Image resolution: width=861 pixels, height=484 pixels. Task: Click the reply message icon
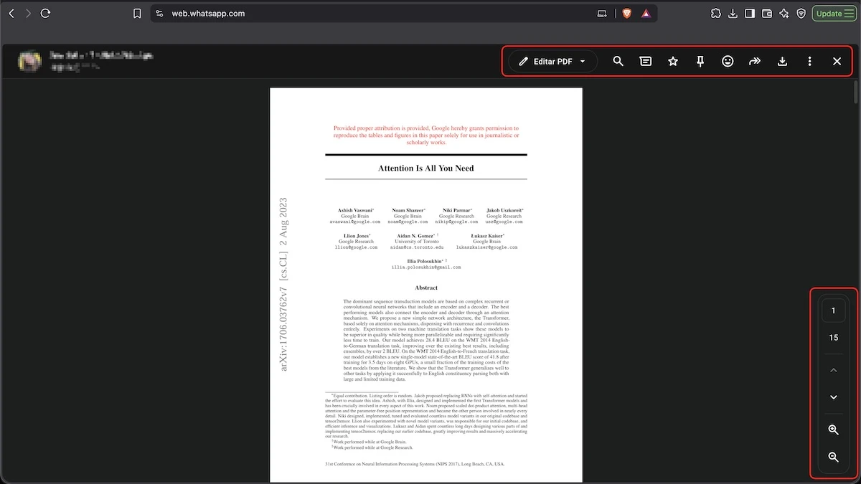point(646,62)
